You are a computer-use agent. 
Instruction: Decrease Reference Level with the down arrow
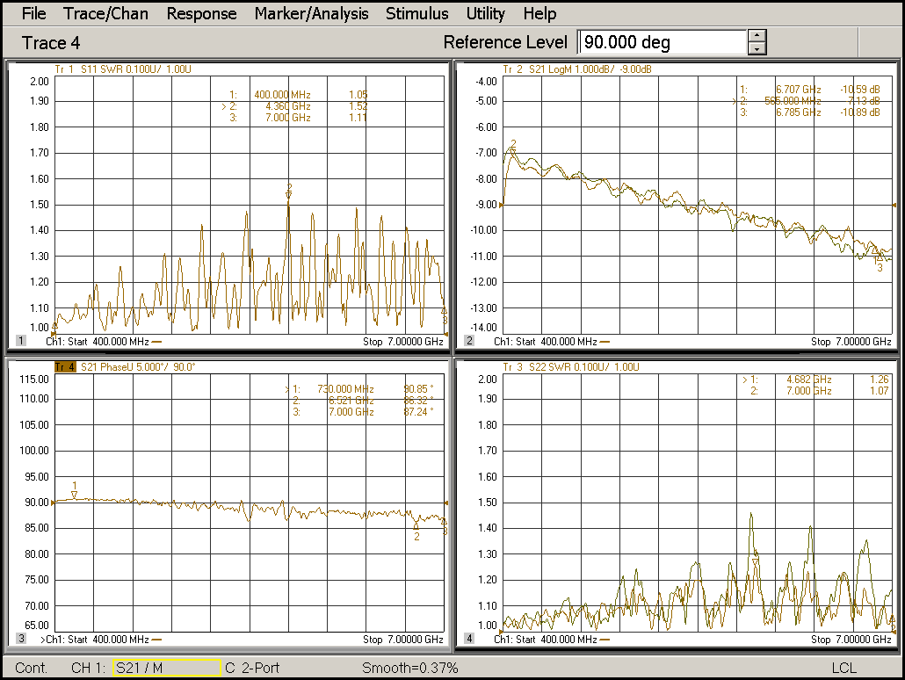click(757, 49)
